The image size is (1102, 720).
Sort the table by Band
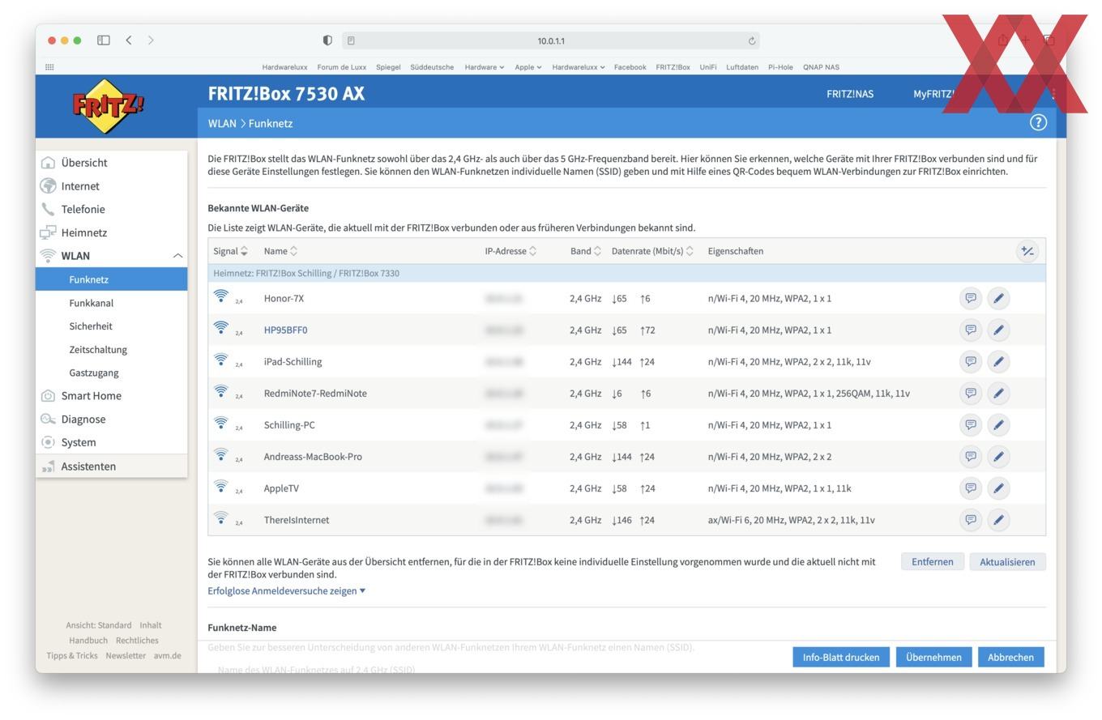[x=585, y=251]
